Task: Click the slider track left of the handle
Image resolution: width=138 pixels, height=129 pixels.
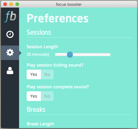Action: pyautogui.click(x=61, y=55)
